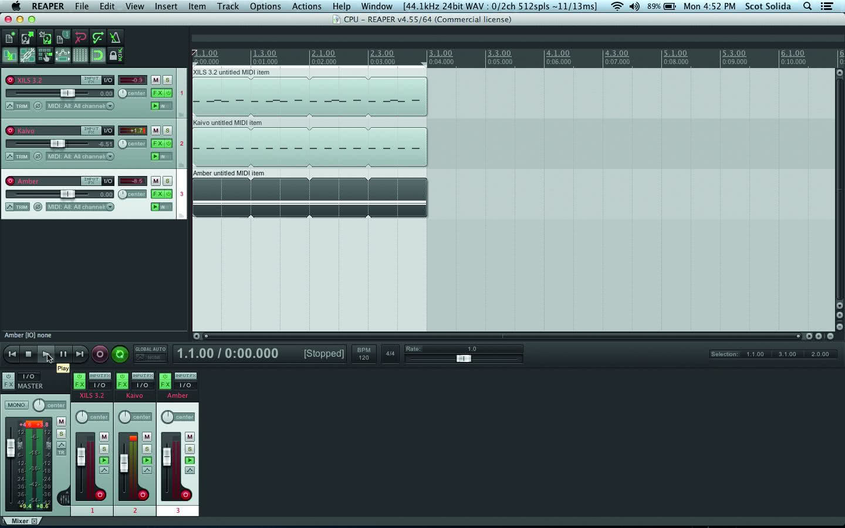Solo the XILS 3.2 channel in the mixer

pyautogui.click(x=104, y=449)
